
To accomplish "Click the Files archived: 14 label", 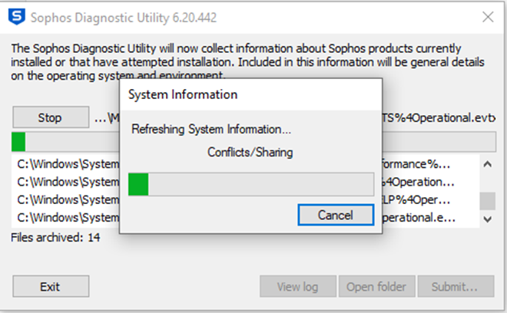I will click(55, 238).
